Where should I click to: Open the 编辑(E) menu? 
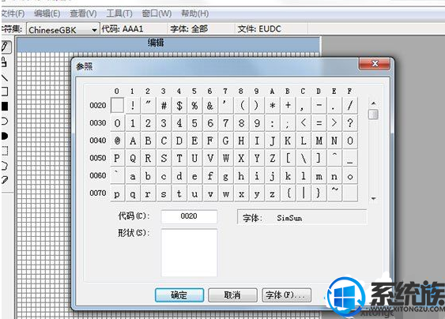tap(47, 13)
